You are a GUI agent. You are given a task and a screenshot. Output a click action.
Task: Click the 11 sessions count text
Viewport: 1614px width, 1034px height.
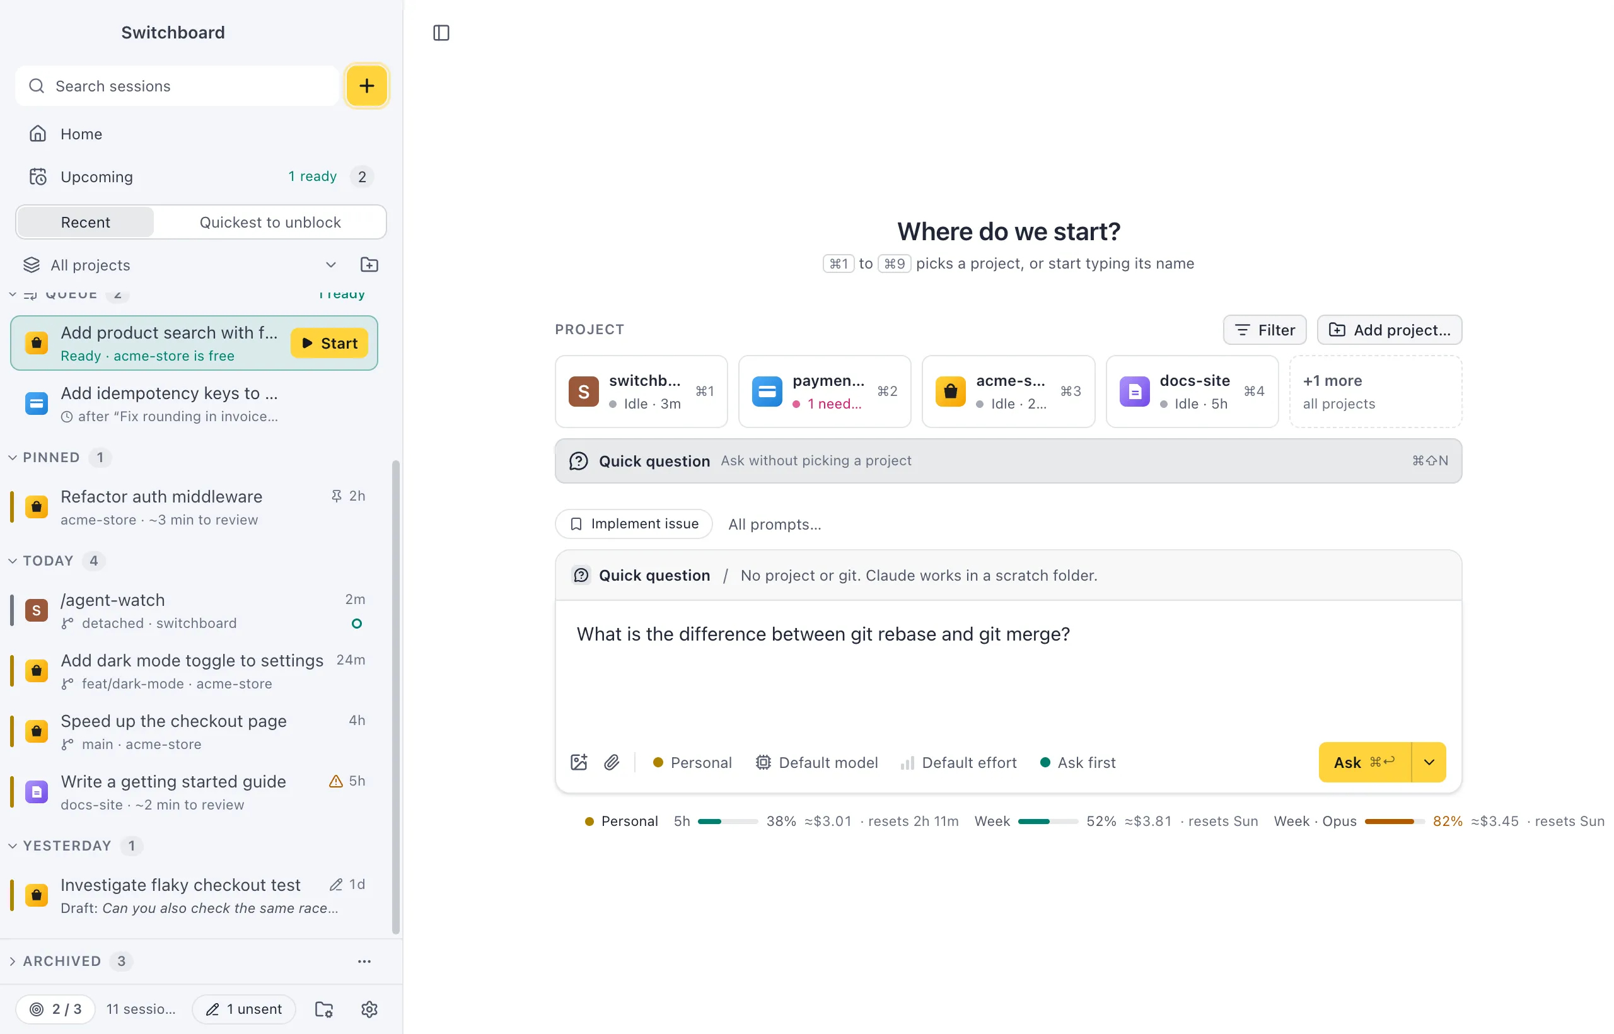pos(141,1009)
